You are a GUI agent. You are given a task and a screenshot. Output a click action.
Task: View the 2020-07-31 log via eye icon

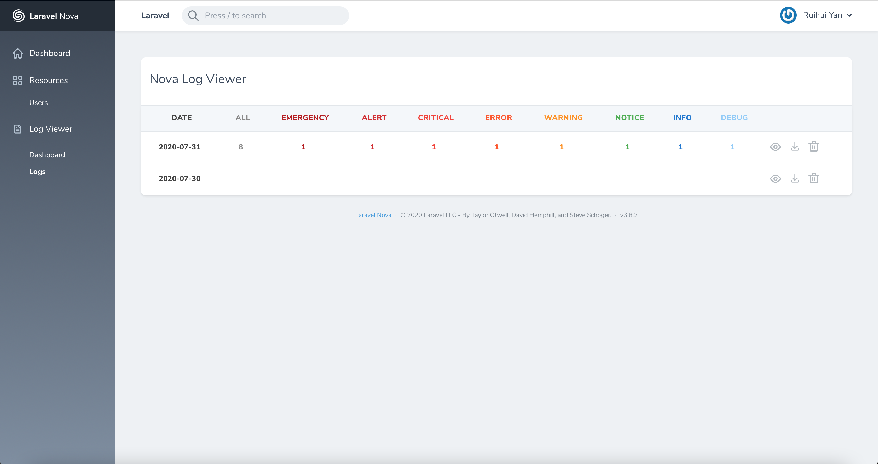775,147
